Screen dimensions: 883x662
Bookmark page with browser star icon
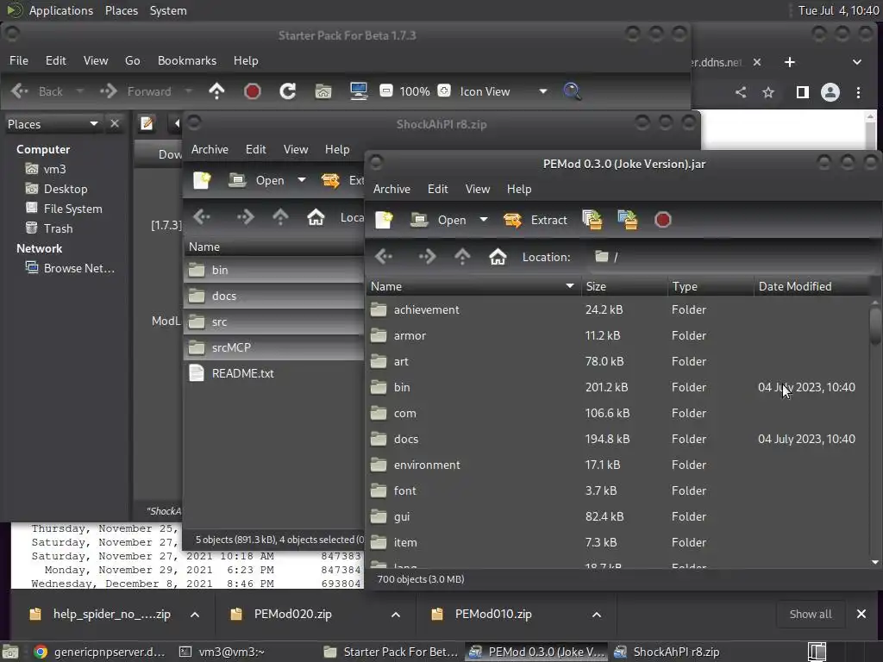[768, 92]
